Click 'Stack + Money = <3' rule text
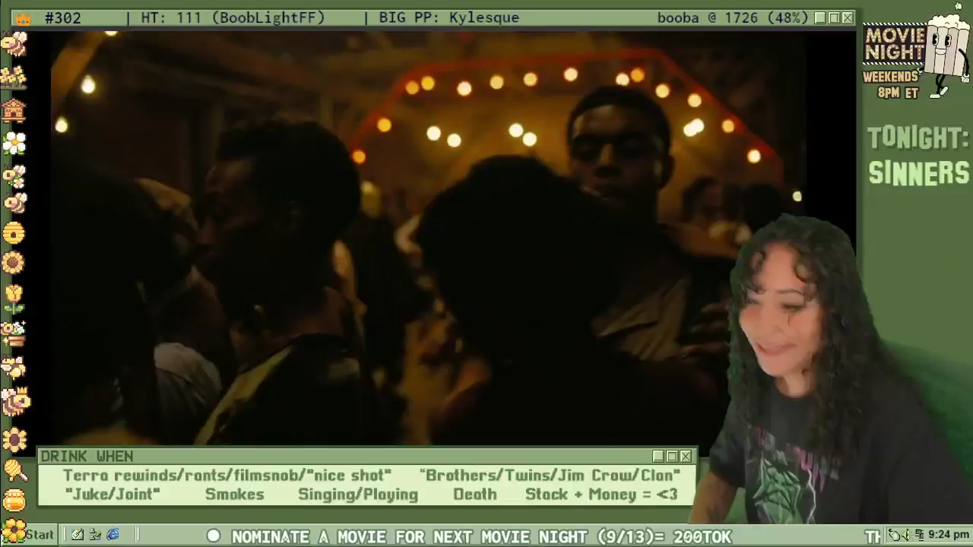 (x=601, y=494)
